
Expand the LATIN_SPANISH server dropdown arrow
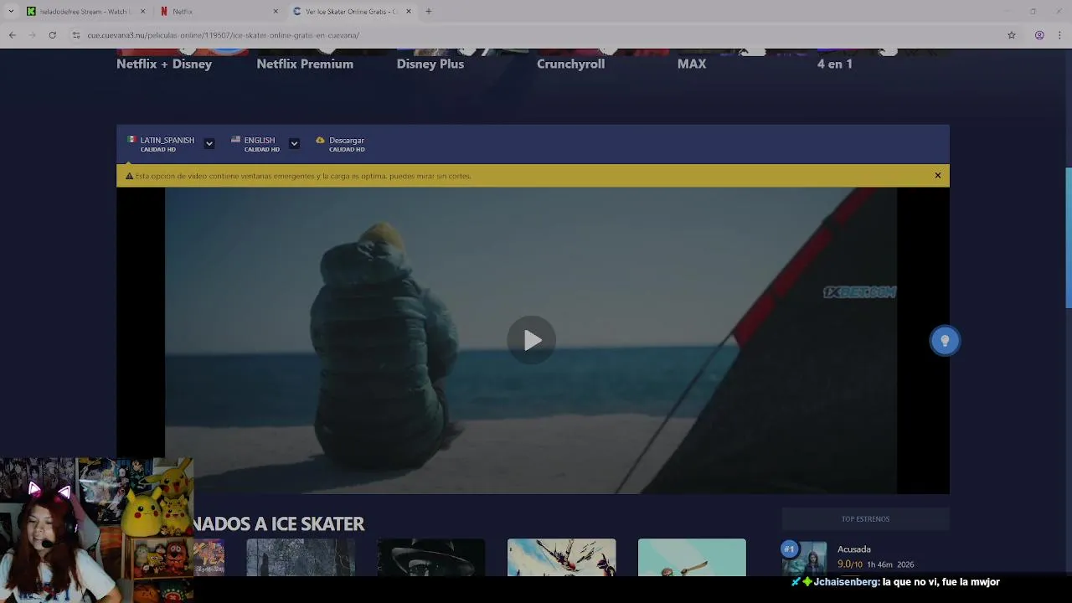pos(209,143)
